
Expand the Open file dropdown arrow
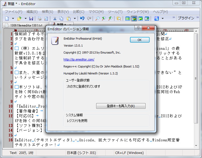(26, 18)
